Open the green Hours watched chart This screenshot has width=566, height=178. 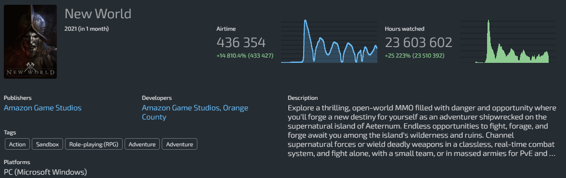508,41
